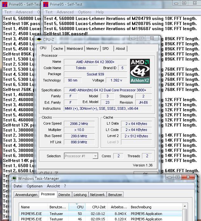The width and height of the screenshot is (201, 221).
Task: Click the scroll up arrow in process list
Action: (185, 206)
